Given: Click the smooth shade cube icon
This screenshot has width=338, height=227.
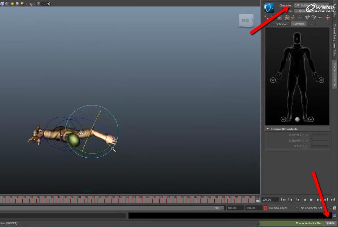Looking at the screenshot, I should coord(2,4).
